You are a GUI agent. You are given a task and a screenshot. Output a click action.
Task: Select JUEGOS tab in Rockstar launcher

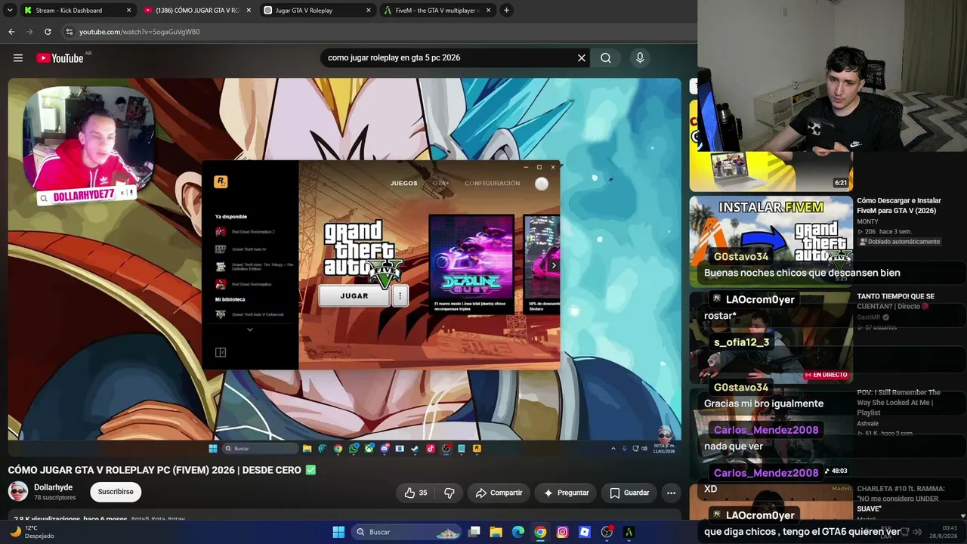(403, 184)
